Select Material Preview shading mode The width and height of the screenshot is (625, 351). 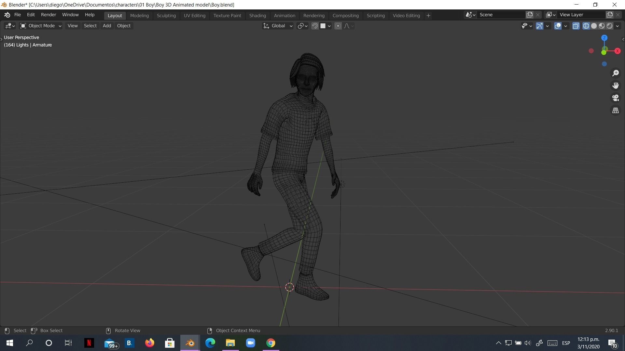tap(602, 26)
